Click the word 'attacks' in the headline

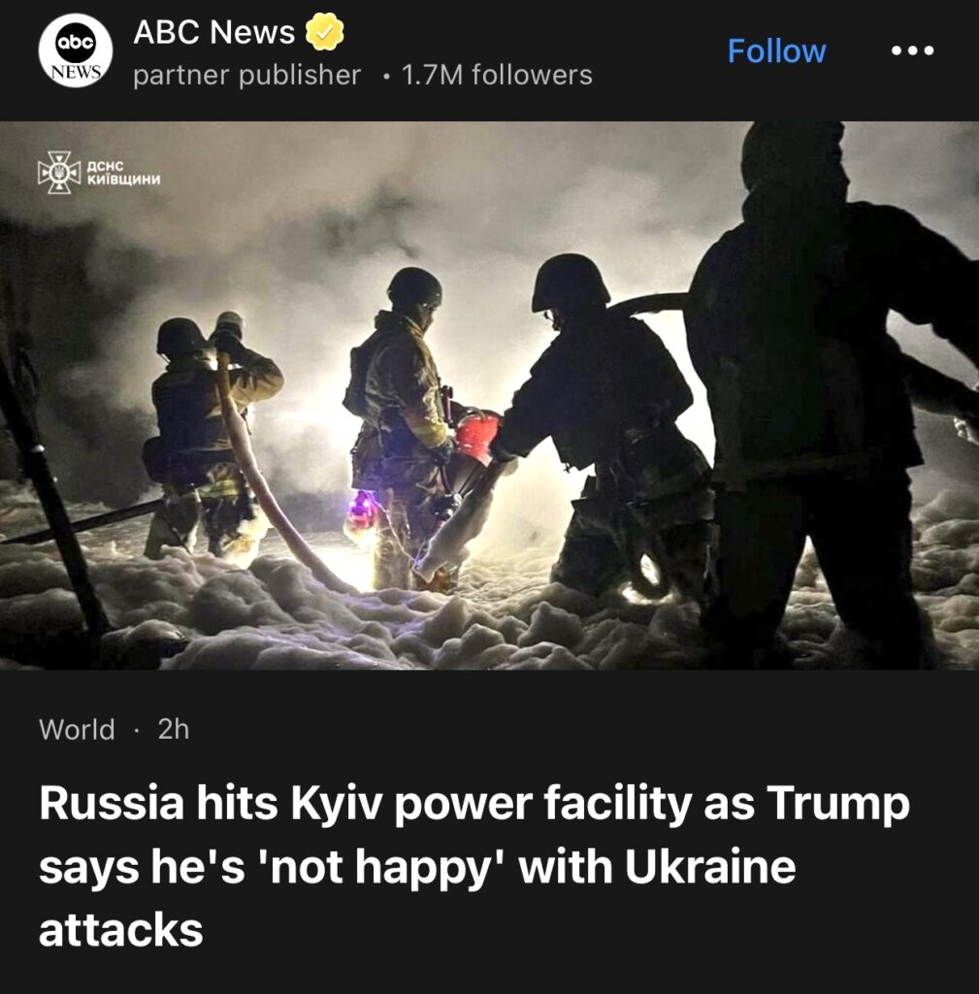pyautogui.click(x=121, y=930)
